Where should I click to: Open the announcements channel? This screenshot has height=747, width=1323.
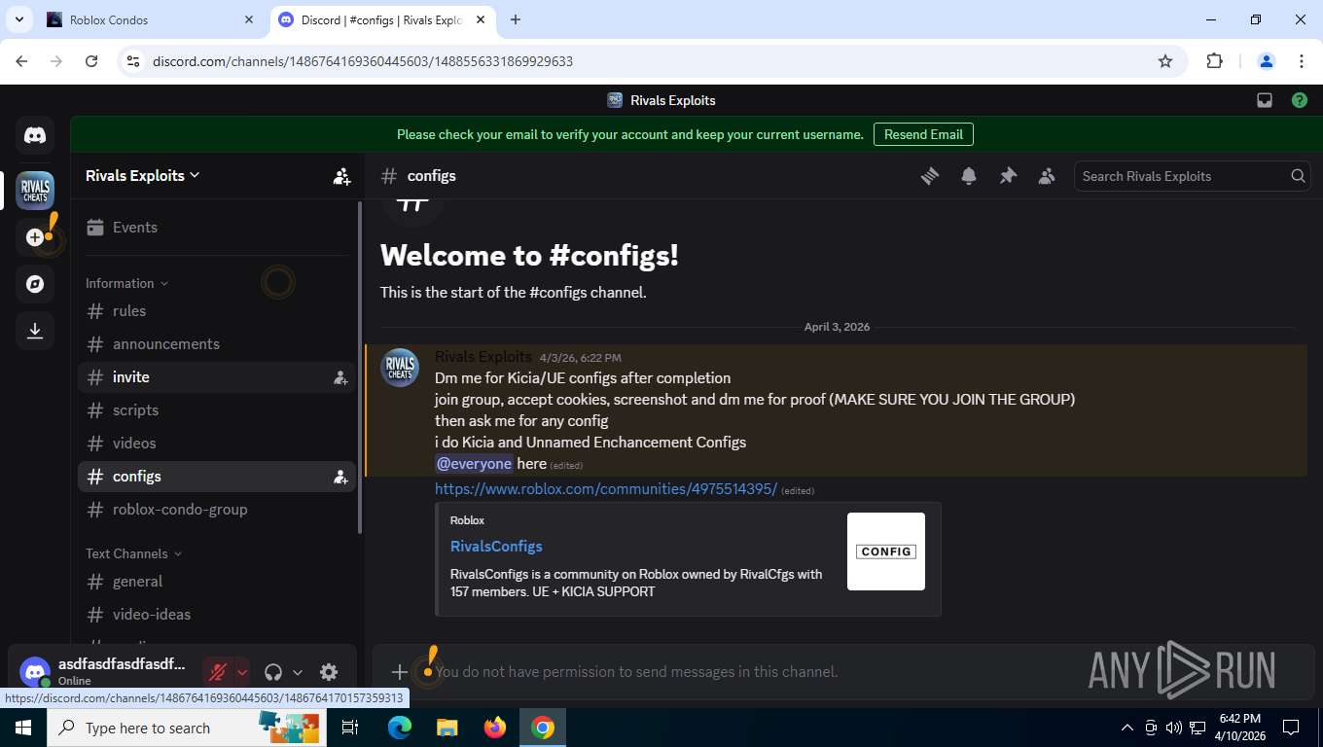pos(215,344)
